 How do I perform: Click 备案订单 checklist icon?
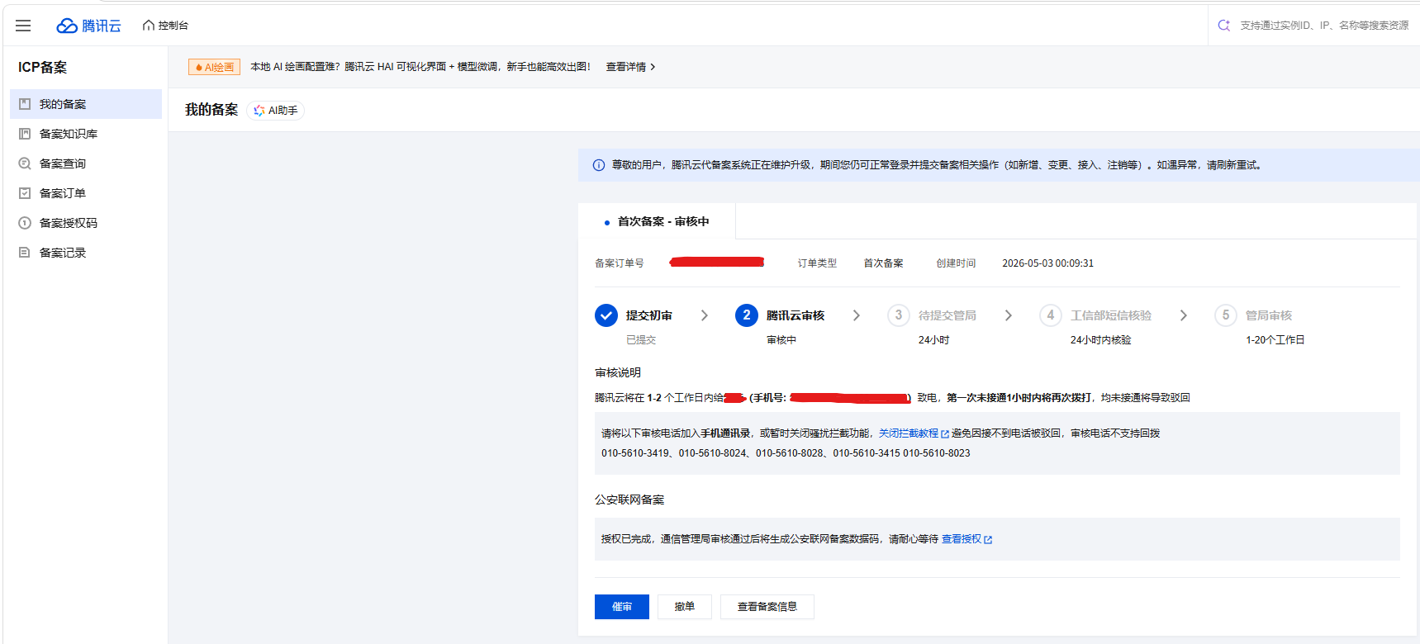coord(25,193)
